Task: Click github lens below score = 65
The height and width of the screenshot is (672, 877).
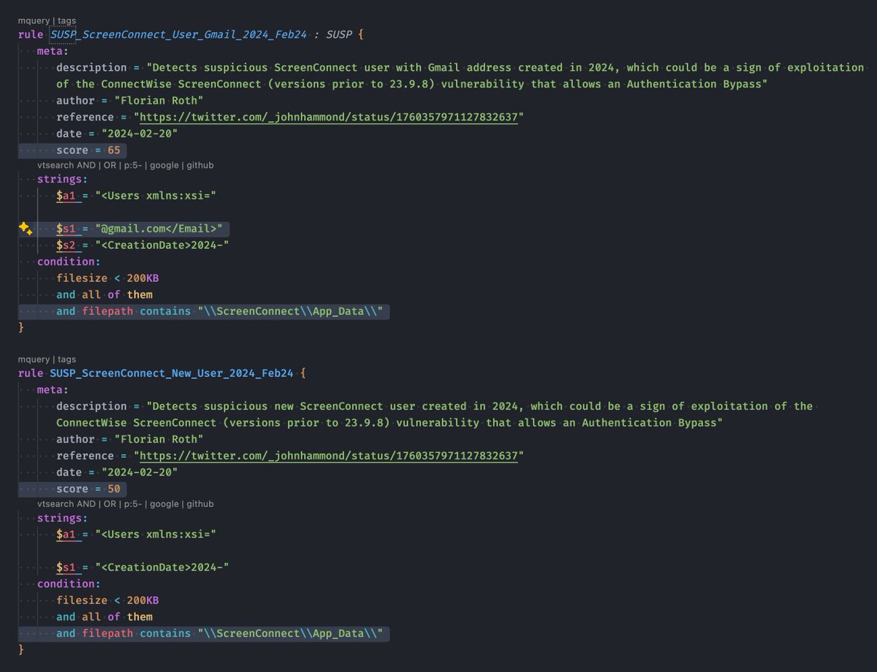Action: [200, 166]
